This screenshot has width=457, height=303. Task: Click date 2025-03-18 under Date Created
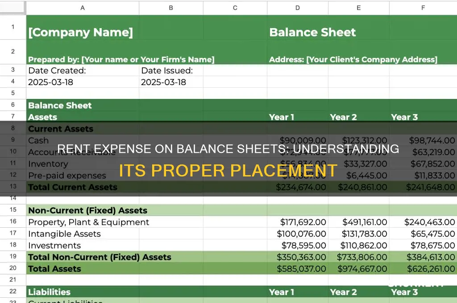51,82
